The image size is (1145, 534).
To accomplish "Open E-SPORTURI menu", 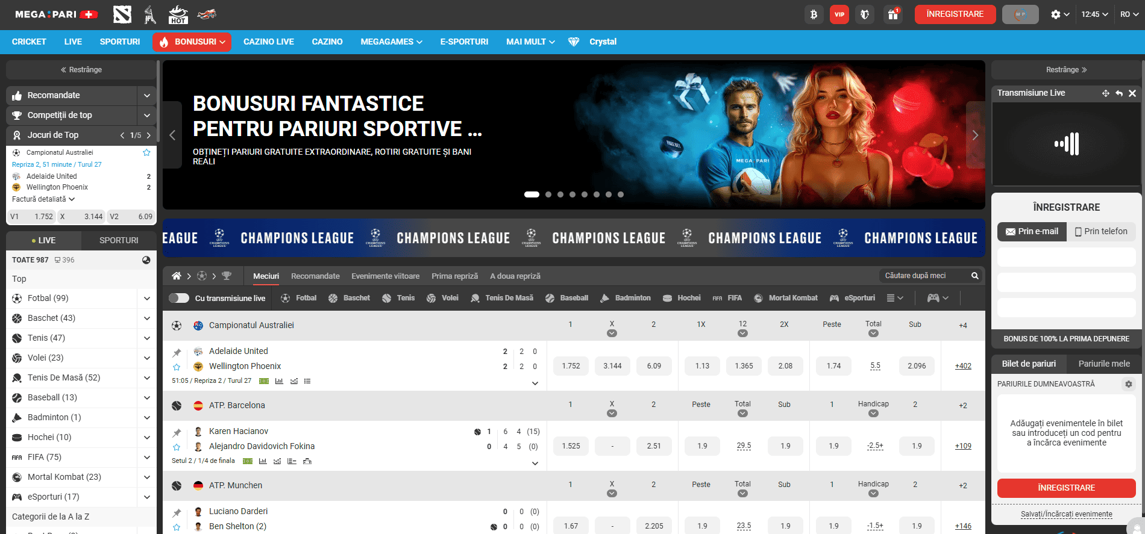I will tap(464, 42).
